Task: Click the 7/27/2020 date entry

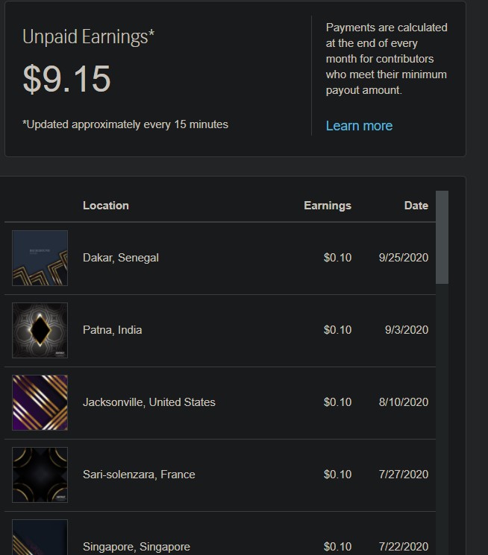Action: click(404, 475)
